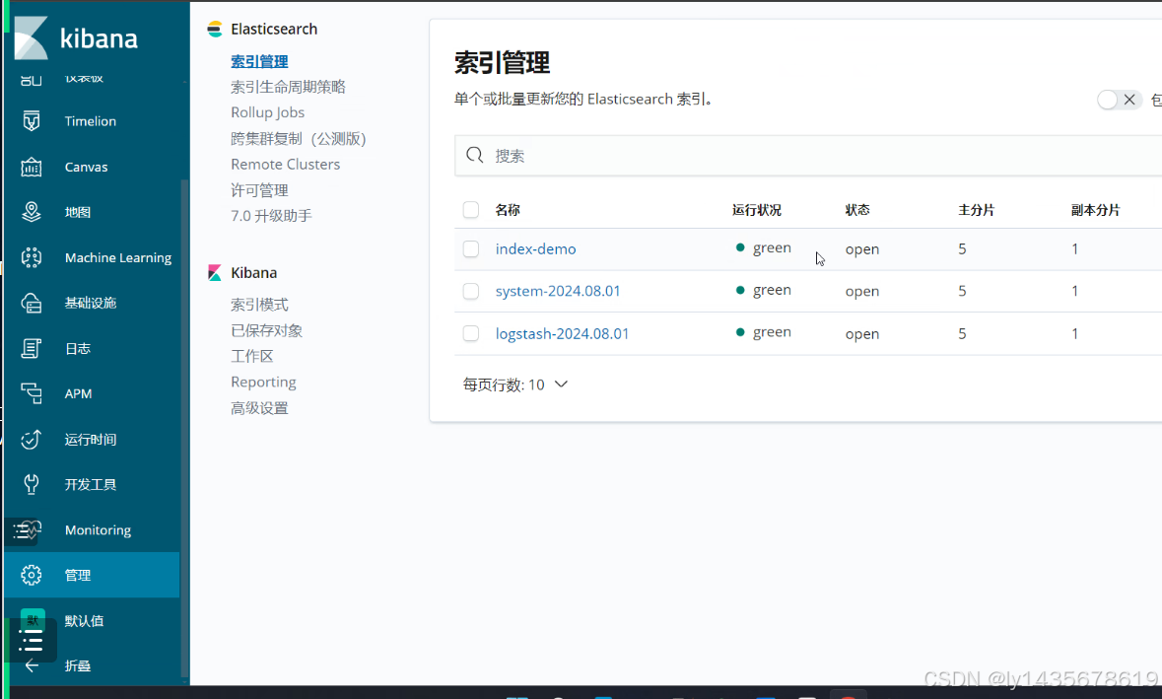Open the index-demo index link
The height and width of the screenshot is (699, 1162).
536,249
